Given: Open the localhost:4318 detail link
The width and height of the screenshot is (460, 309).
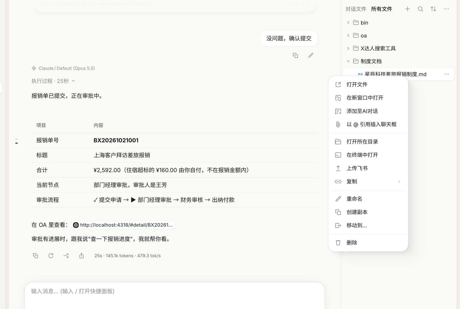Looking at the screenshot, I should point(123,225).
